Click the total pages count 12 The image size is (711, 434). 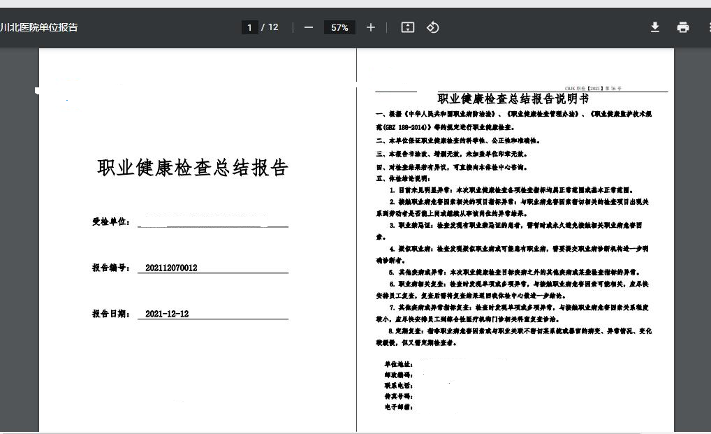click(x=273, y=27)
